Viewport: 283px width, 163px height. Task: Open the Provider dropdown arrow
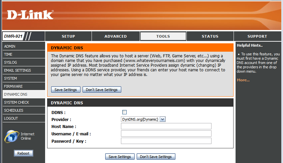(163, 119)
